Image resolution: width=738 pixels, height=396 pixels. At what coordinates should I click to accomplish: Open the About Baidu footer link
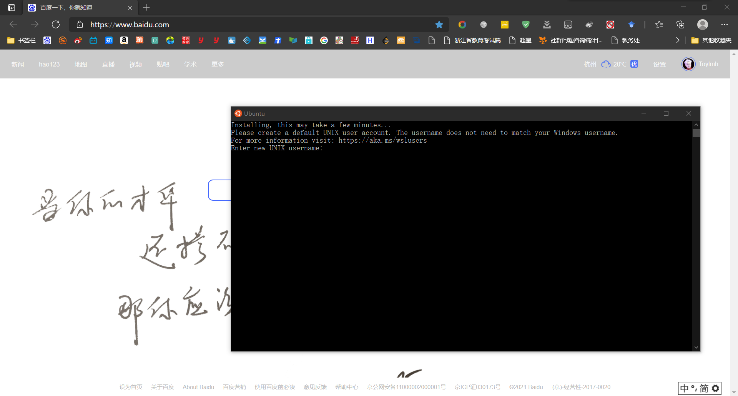(x=198, y=387)
